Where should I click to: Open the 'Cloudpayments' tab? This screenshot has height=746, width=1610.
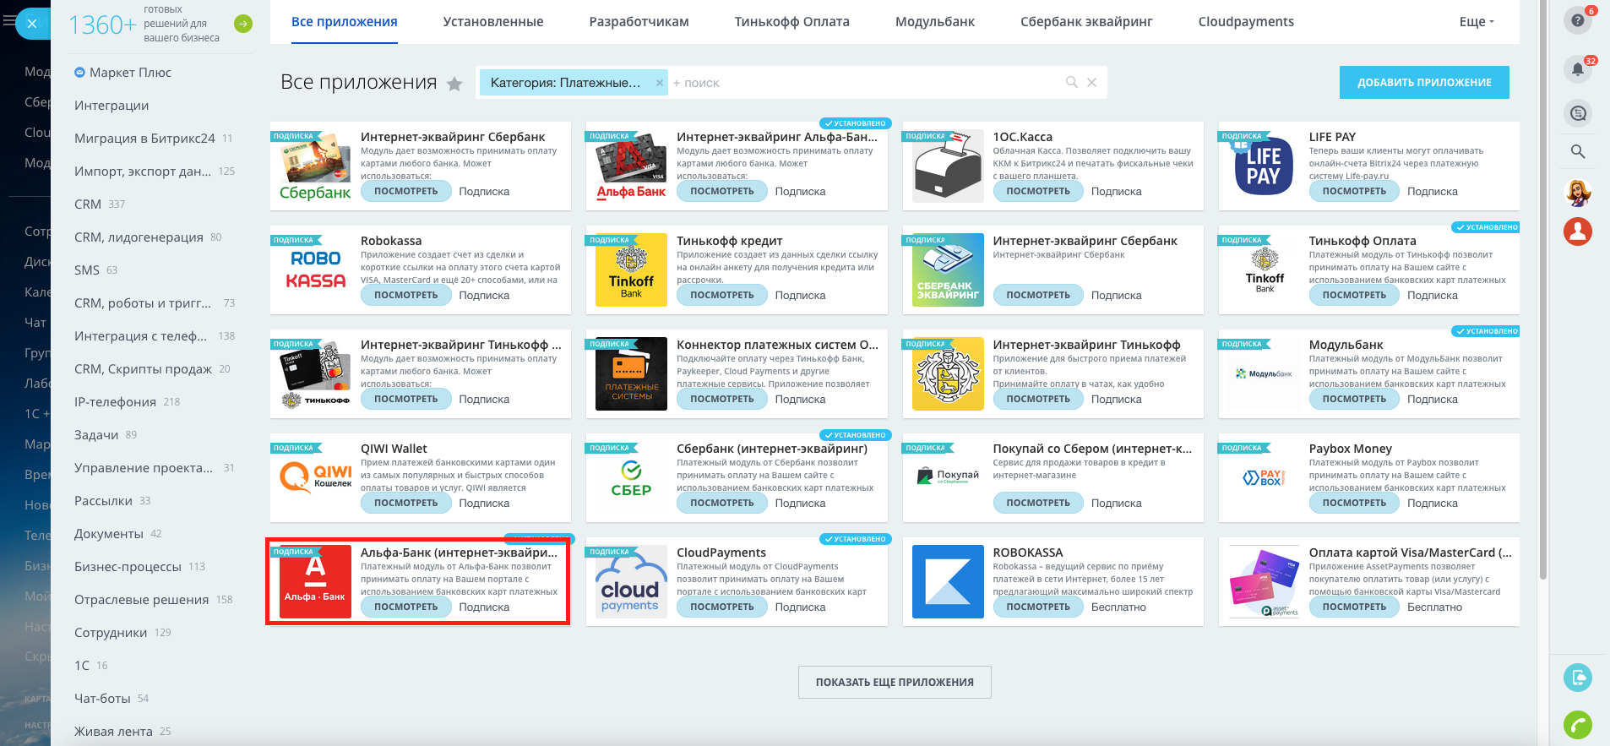pyautogui.click(x=1246, y=22)
